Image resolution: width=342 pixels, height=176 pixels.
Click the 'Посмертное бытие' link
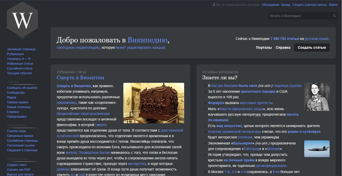click(x=94, y=153)
